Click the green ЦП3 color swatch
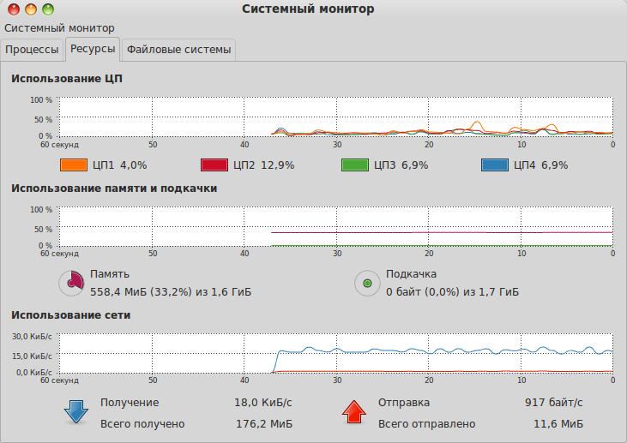This screenshot has height=443, width=627. pos(354,165)
